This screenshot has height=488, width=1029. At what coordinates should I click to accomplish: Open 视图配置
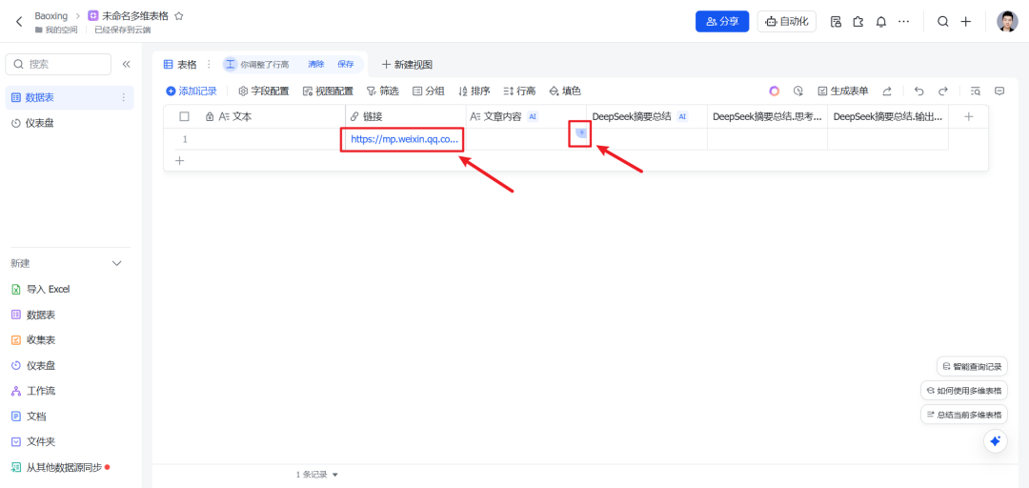[328, 91]
